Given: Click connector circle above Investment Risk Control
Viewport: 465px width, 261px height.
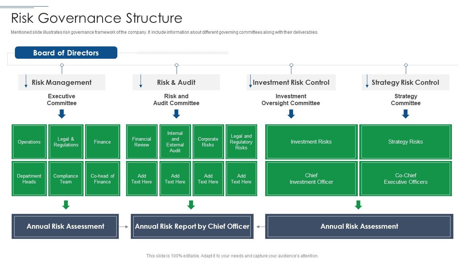Looking at the screenshot, I should tap(291, 65).
